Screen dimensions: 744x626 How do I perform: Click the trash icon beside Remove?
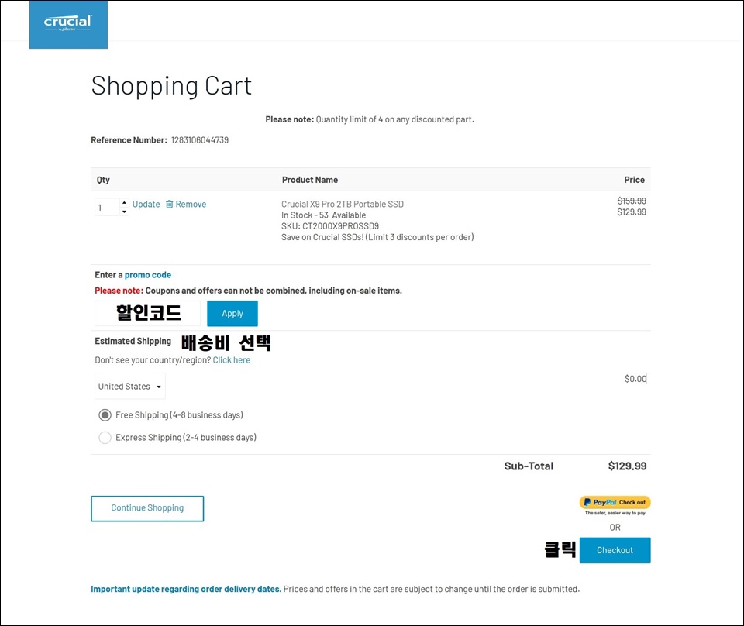[170, 204]
